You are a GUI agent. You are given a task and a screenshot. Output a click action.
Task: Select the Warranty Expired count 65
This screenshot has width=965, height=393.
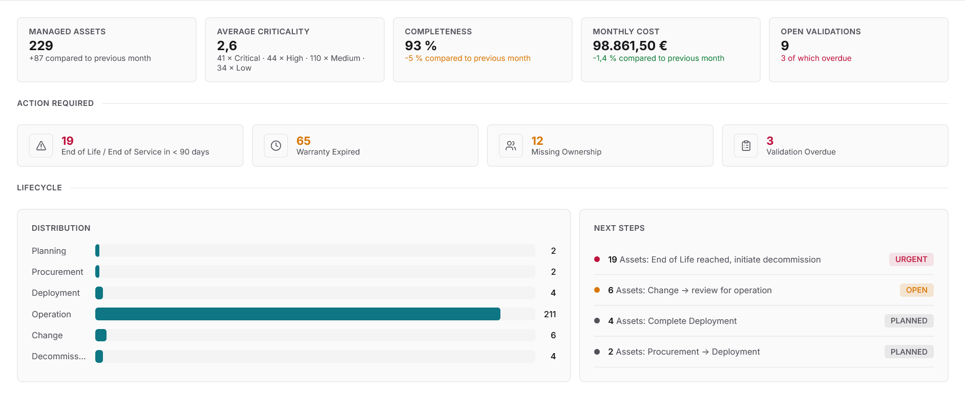tap(304, 141)
